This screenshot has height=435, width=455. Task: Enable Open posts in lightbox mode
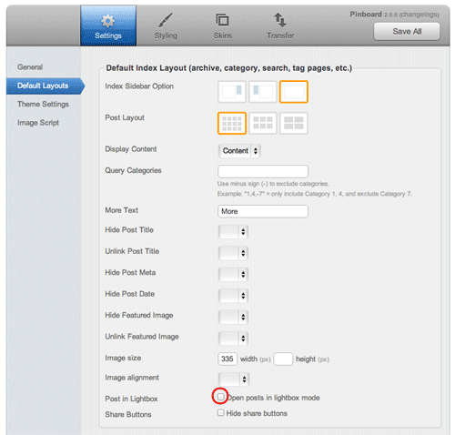[x=220, y=397]
